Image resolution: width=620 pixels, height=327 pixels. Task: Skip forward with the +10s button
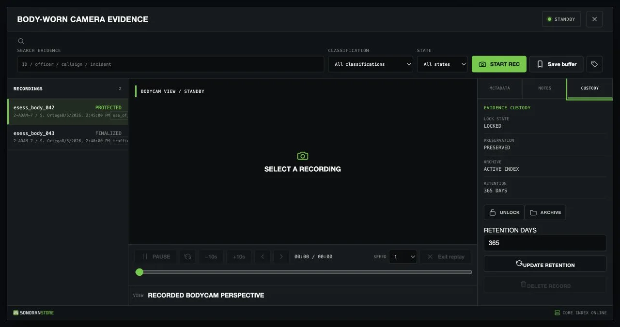click(x=239, y=257)
